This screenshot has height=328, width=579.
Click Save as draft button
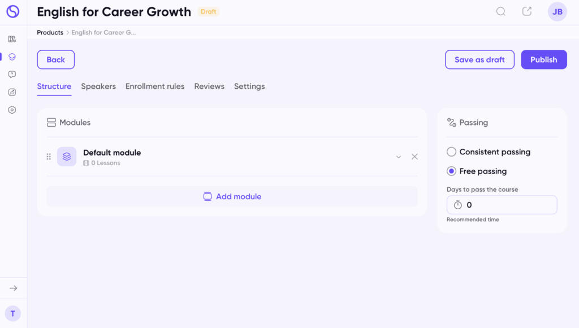(479, 59)
